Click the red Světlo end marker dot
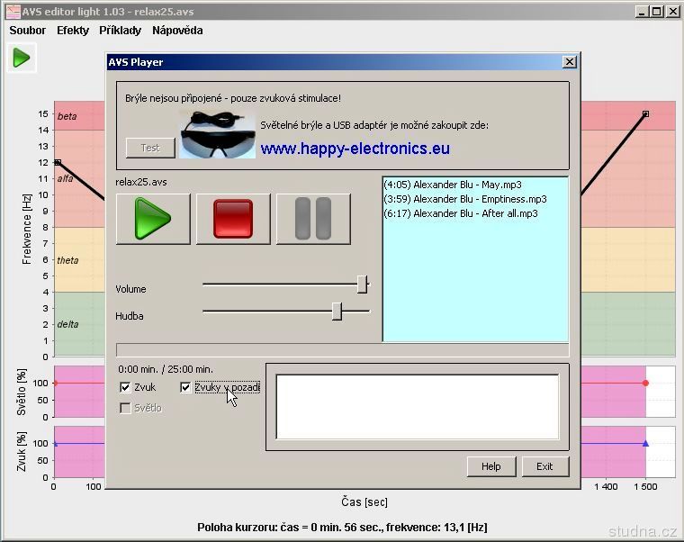Viewport: 684px width, 542px height. pos(645,384)
